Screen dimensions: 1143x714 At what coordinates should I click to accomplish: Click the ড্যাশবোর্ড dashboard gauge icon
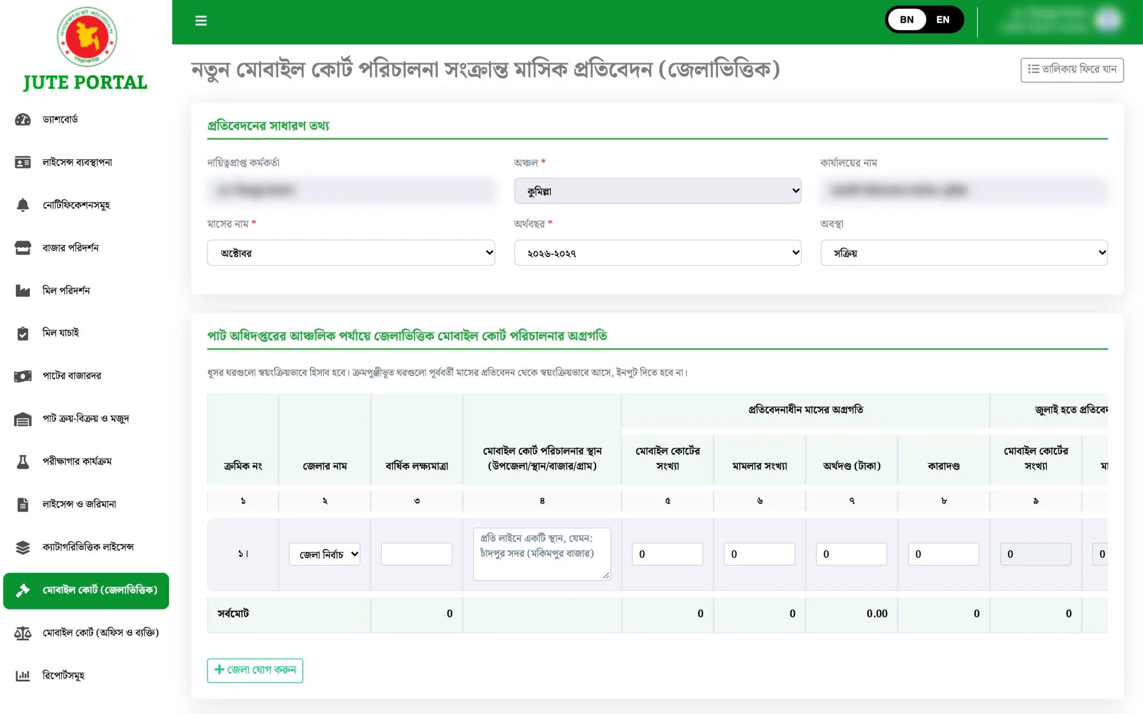pos(23,119)
